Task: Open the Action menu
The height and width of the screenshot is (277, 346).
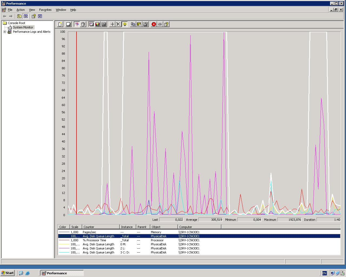Action: tap(21, 10)
